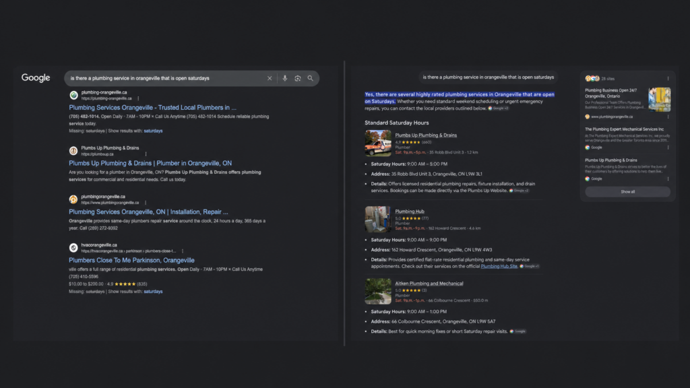Click the Show all button in sources panel
The image size is (690, 388).
click(627, 192)
